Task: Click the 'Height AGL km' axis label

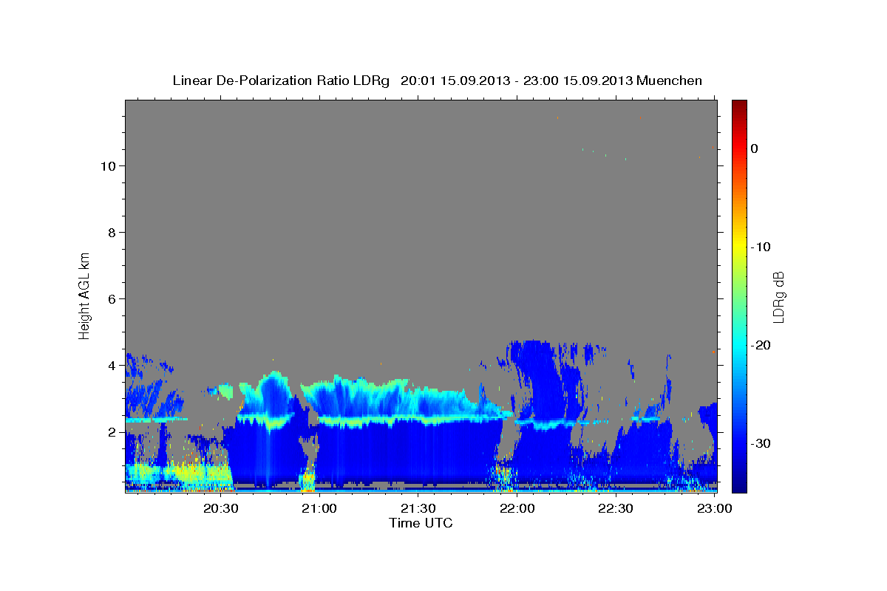Action: pyautogui.click(x=84, y=295)
